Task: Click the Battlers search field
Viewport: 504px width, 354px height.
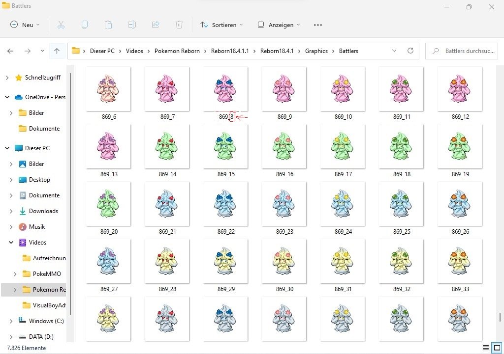Action: pyautogui.click(x=462, y=51)
